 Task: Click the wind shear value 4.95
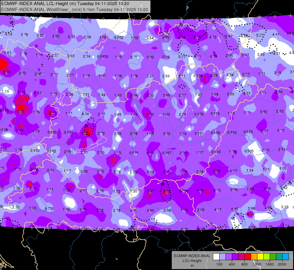85,133
